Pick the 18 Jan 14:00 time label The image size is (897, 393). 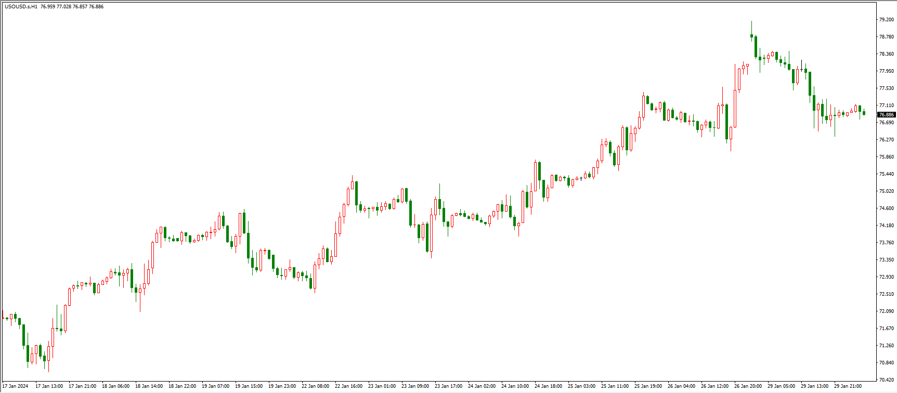(x=149, y=386)
